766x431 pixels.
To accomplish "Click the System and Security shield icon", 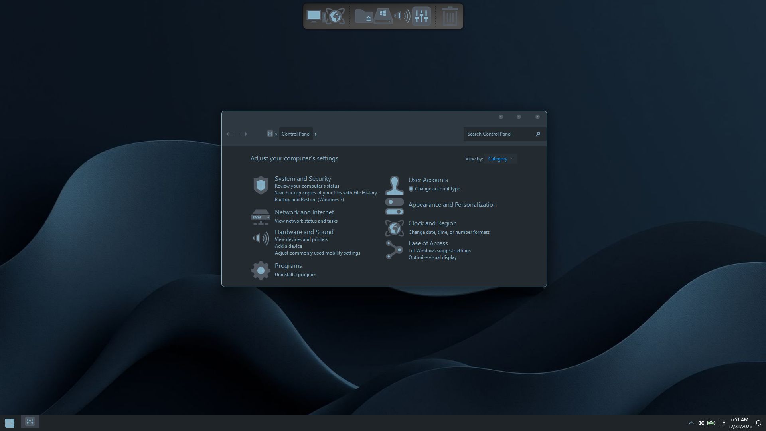I will point(261,185).
